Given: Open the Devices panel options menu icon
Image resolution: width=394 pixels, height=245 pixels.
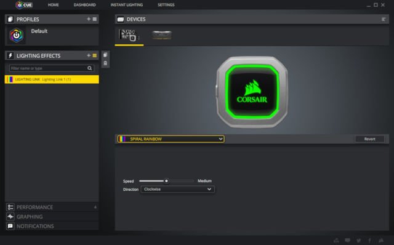Looking at the screenshot, I should pyautogui.click(x=384, y=19).
